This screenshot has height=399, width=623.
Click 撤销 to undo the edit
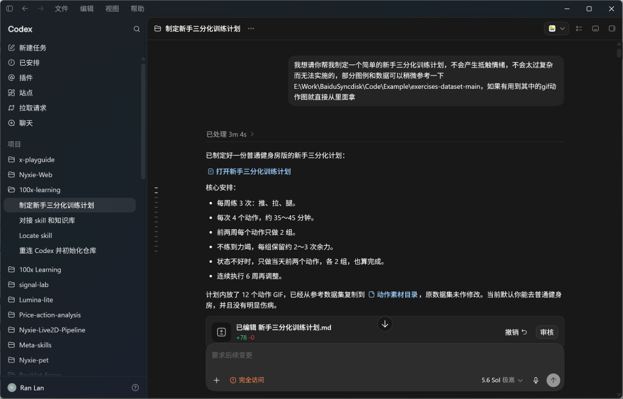click(516, 332)
